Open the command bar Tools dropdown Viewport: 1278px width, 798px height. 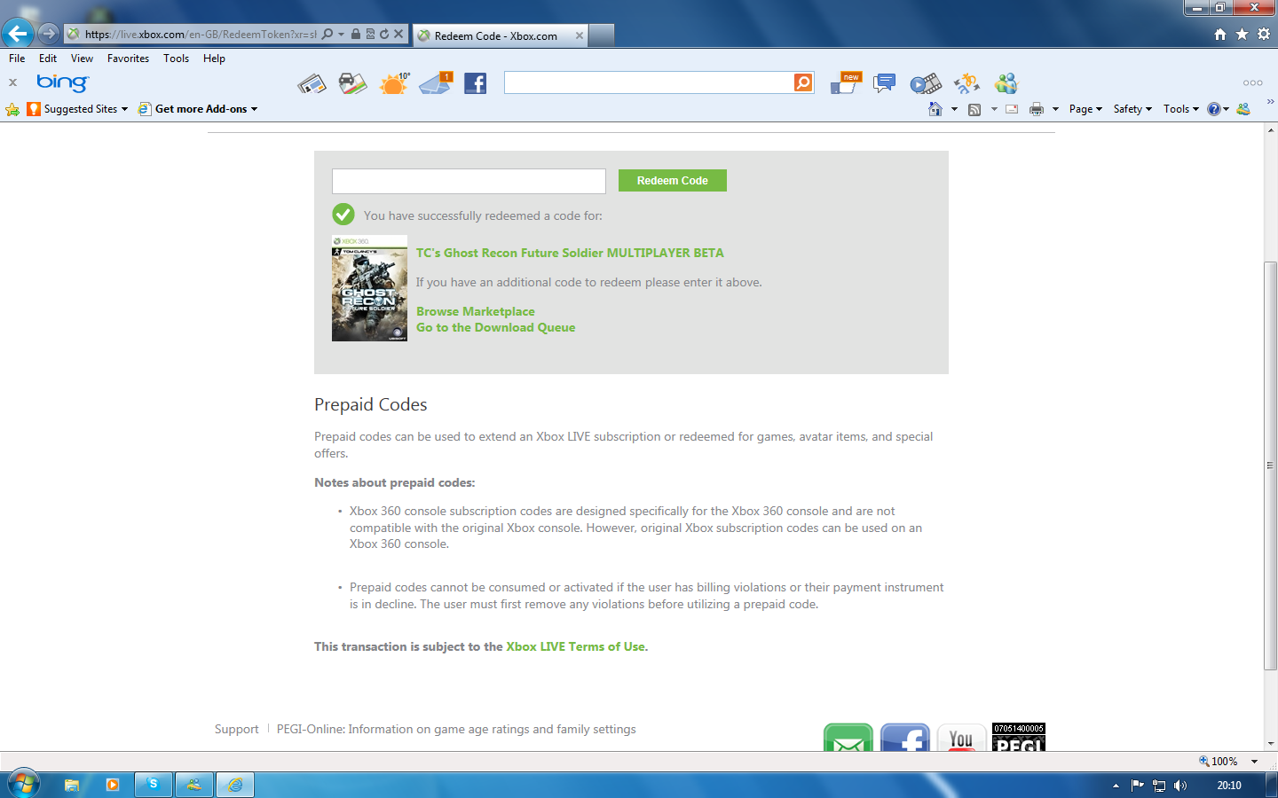click(x=1181, y=109)
